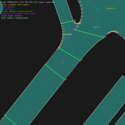
Task: Click contour vertex label 27
Action: [81, 60]
